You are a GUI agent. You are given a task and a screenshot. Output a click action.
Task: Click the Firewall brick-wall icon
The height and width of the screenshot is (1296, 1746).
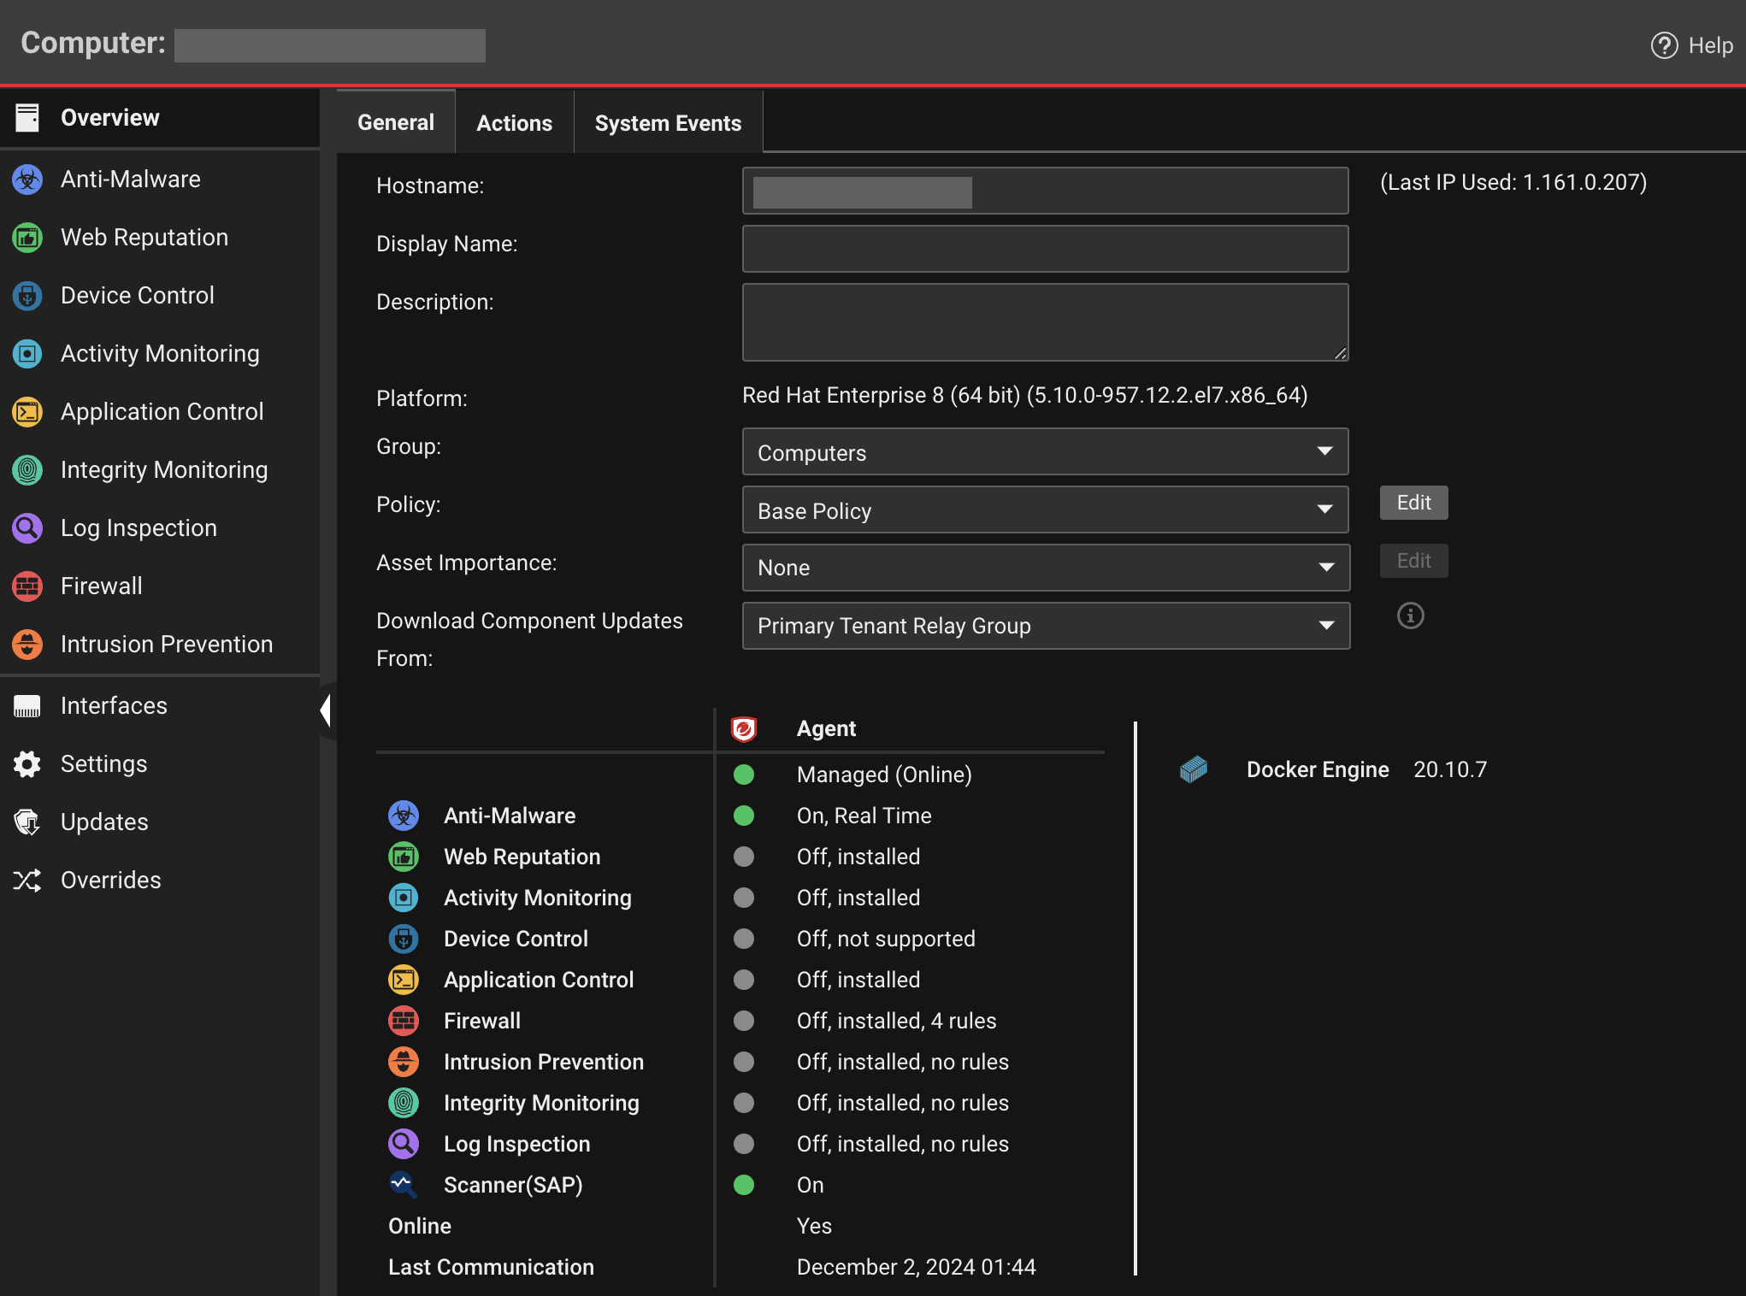tap(27, 586)
